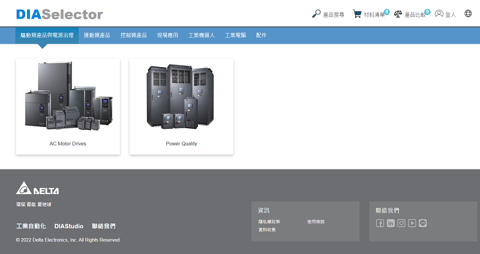Open Delta's LinkedIn page icon
Viewport: 480px width, 254px height.
pyautogui.click(x=391, y=223)
